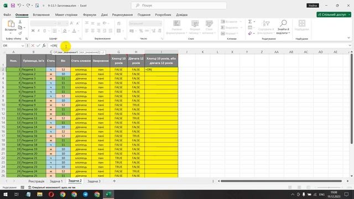Viewport: 354px width, 199px height.
Task: Click the Увійти sign-in button
Action: [x=313, y=6]
